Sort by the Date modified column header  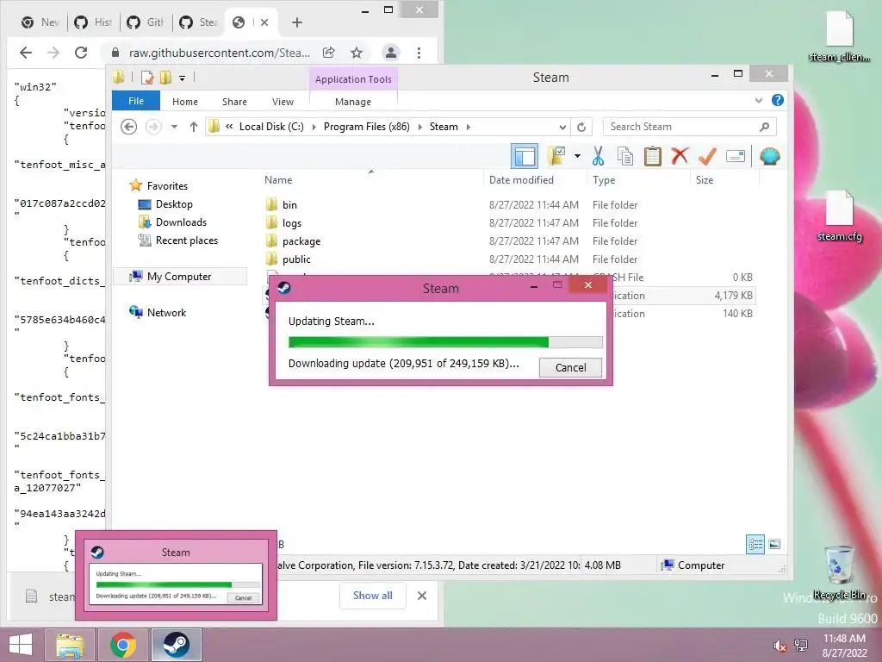point(535,179)
